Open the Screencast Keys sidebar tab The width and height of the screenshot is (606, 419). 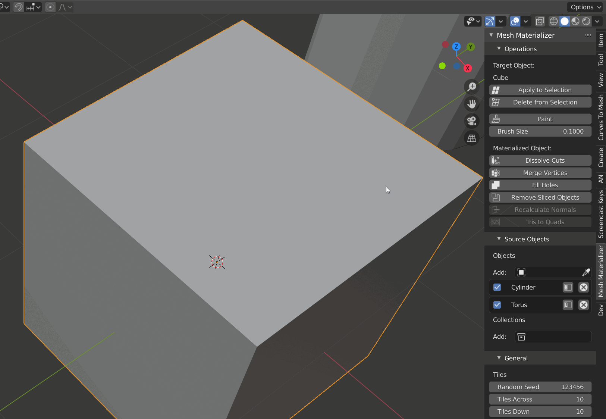(x=601, y=214)
